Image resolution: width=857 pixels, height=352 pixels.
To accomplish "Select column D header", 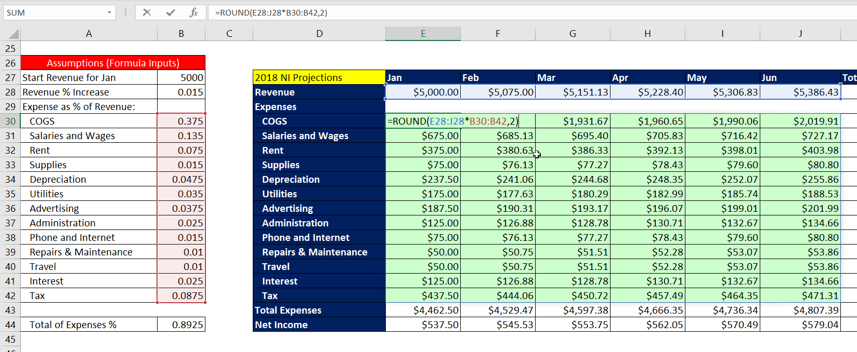I will pos(319,34).
